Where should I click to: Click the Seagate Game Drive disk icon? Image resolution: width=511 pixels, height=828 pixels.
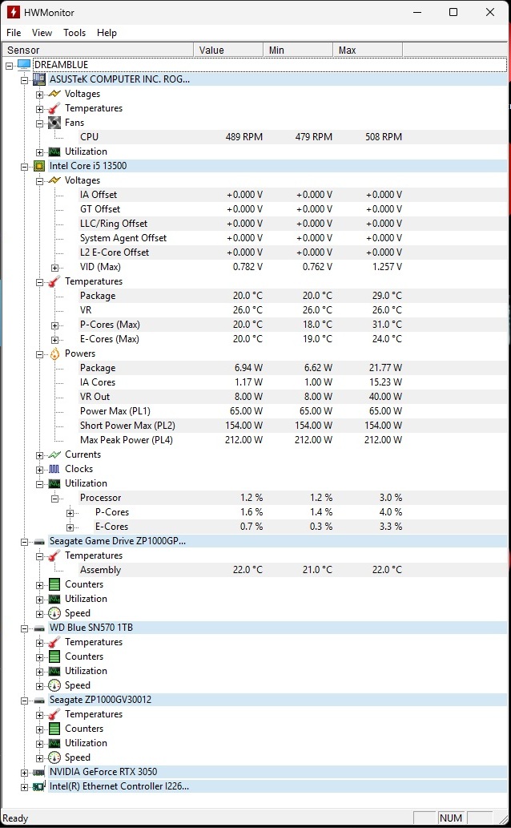click(x=39, y=541)
